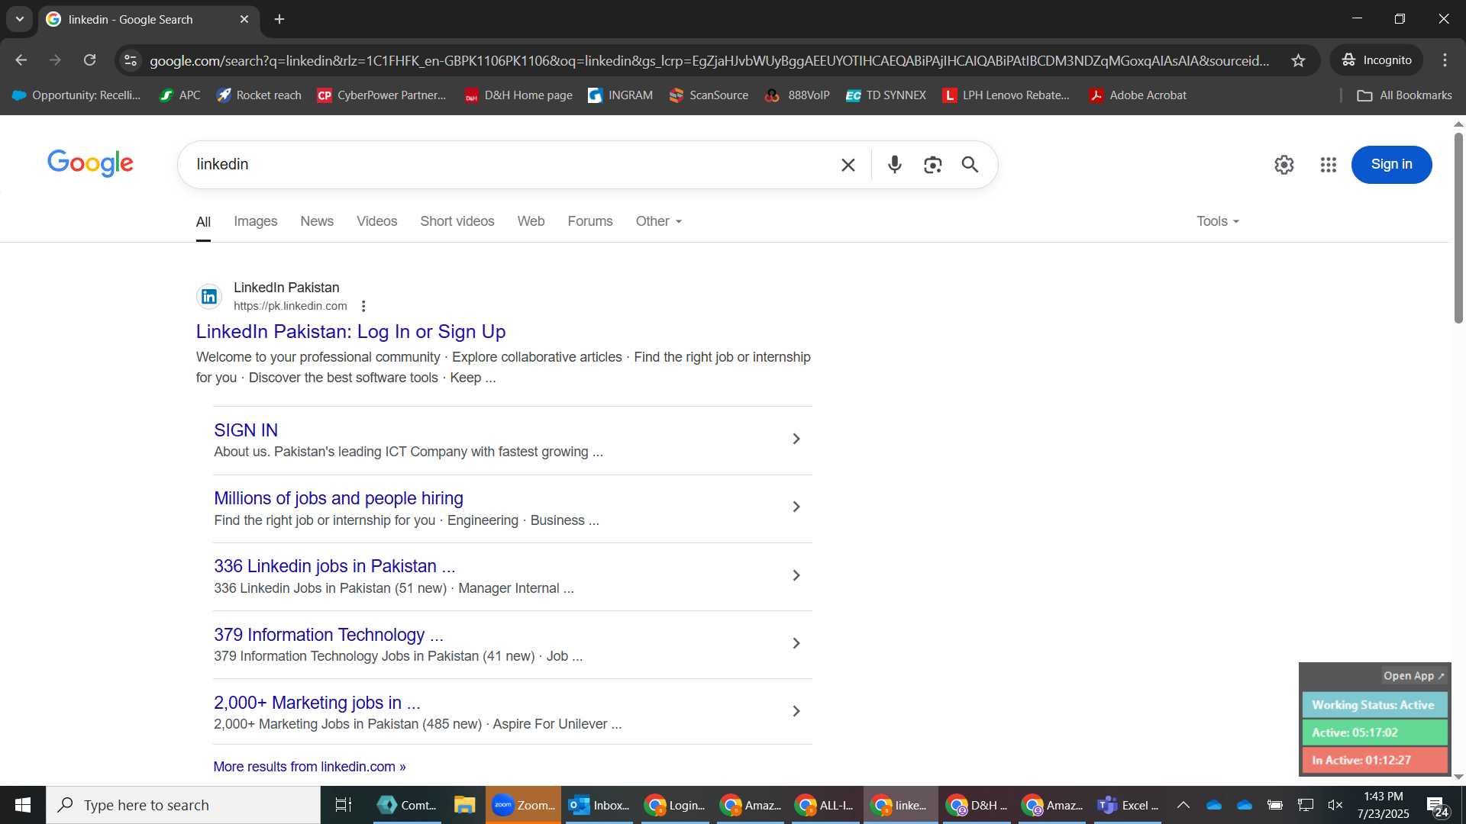The height and width of the screenshot is (824, 1466).
Task: View site information icon in address bar
Action: click(x=131, y=60)
